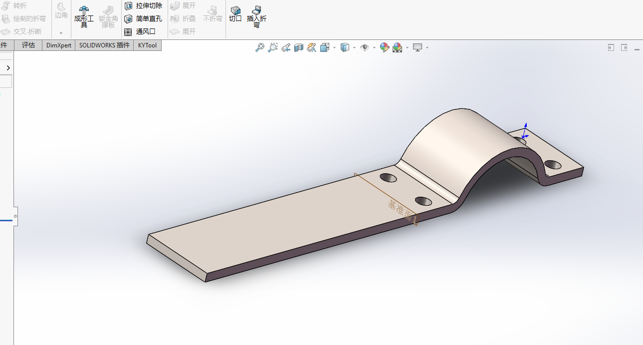Image resolution: width=643 pixels, height=345 pixels.
Task: Click the Display Style icon
Action: [345, 47]
